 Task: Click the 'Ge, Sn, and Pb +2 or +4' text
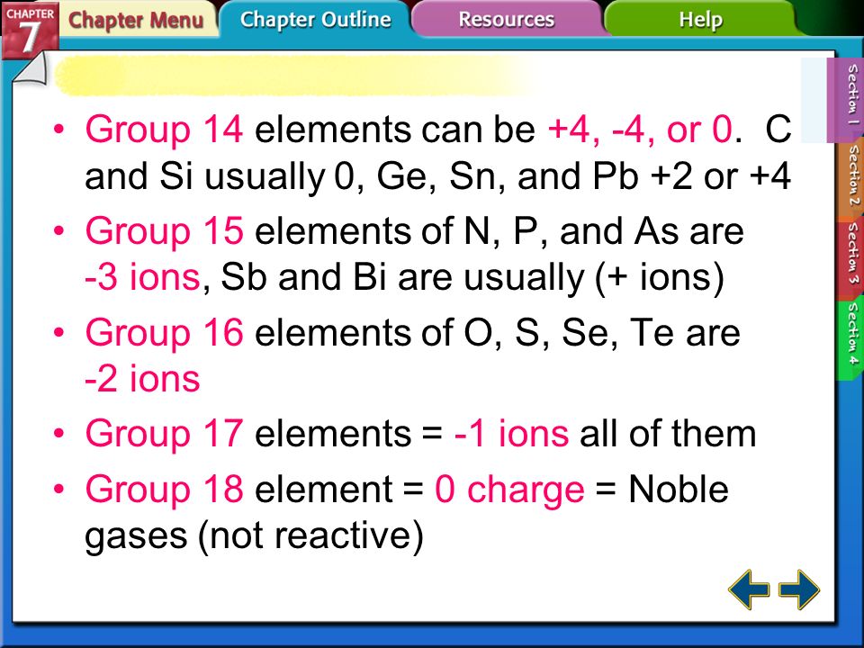(x=584, y=177)
